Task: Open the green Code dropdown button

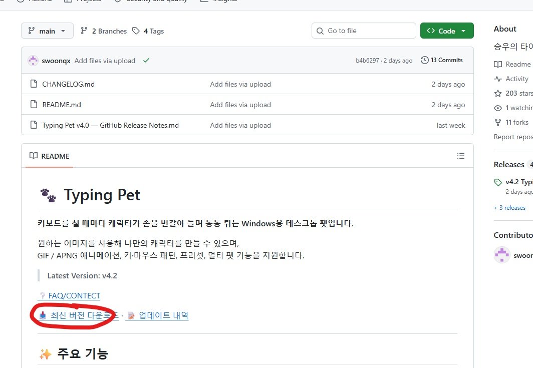Action: [447, 31]
